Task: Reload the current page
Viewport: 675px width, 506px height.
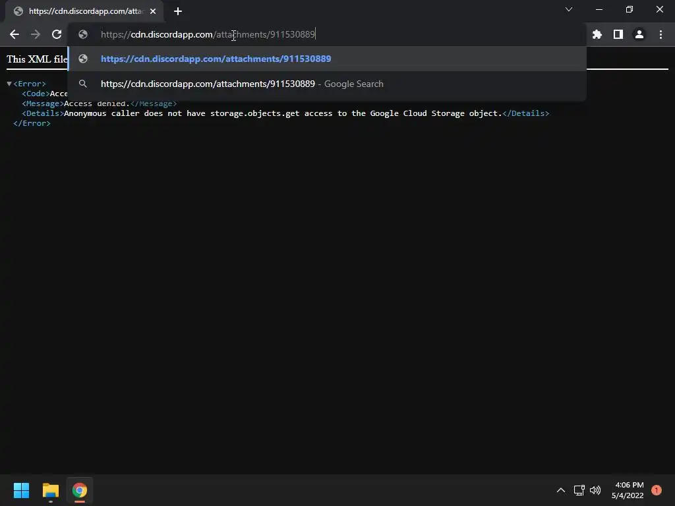Action: click(57, 34)
